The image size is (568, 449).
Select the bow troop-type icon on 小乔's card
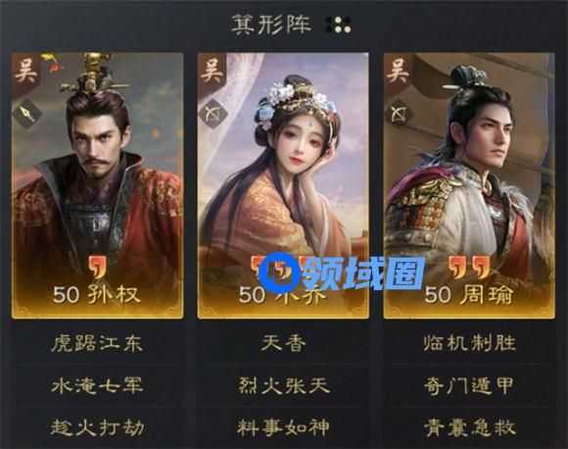pos(213,114)
